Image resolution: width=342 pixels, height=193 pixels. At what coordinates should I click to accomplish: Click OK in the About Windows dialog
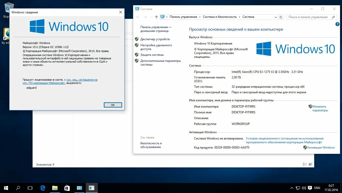pos(113,105)
